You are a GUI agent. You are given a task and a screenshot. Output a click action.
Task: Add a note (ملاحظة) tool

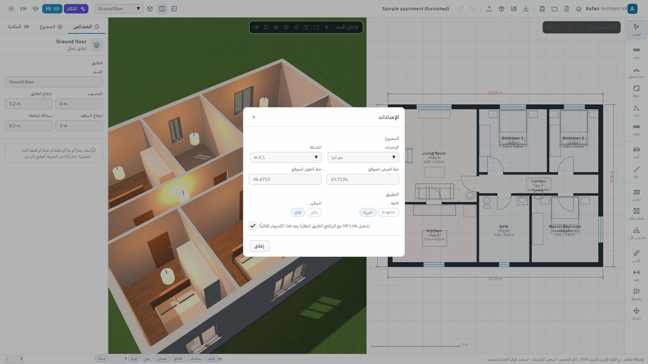coord(636,294)
